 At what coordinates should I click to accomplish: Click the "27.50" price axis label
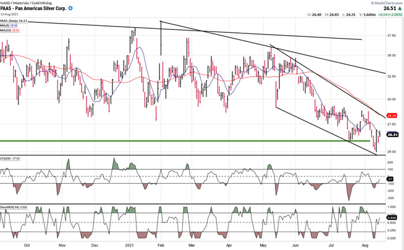[392, 124]
